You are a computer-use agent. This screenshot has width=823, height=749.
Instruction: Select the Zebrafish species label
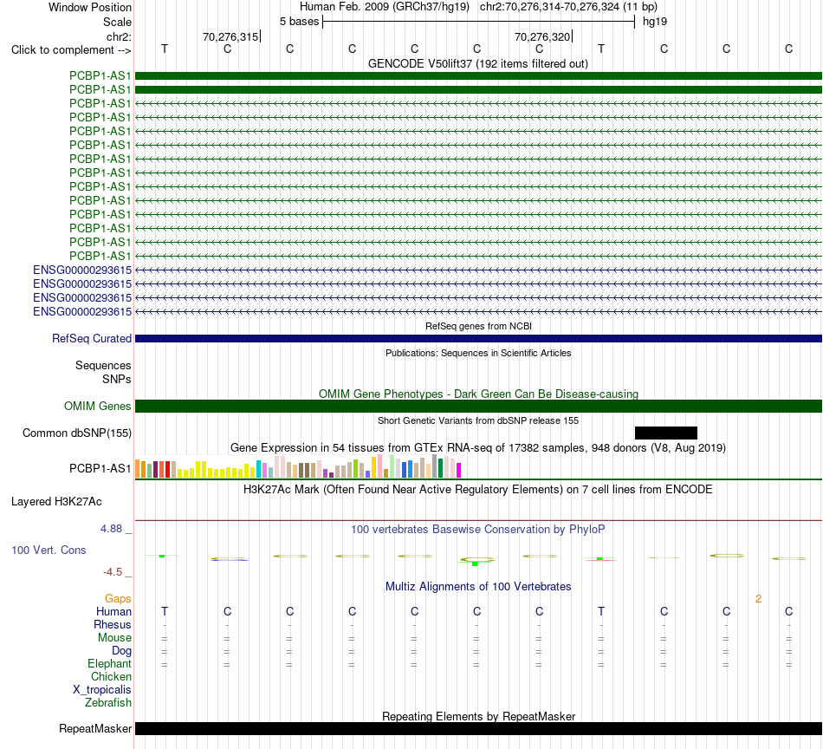pyautogui.click(x=108, y=702)
